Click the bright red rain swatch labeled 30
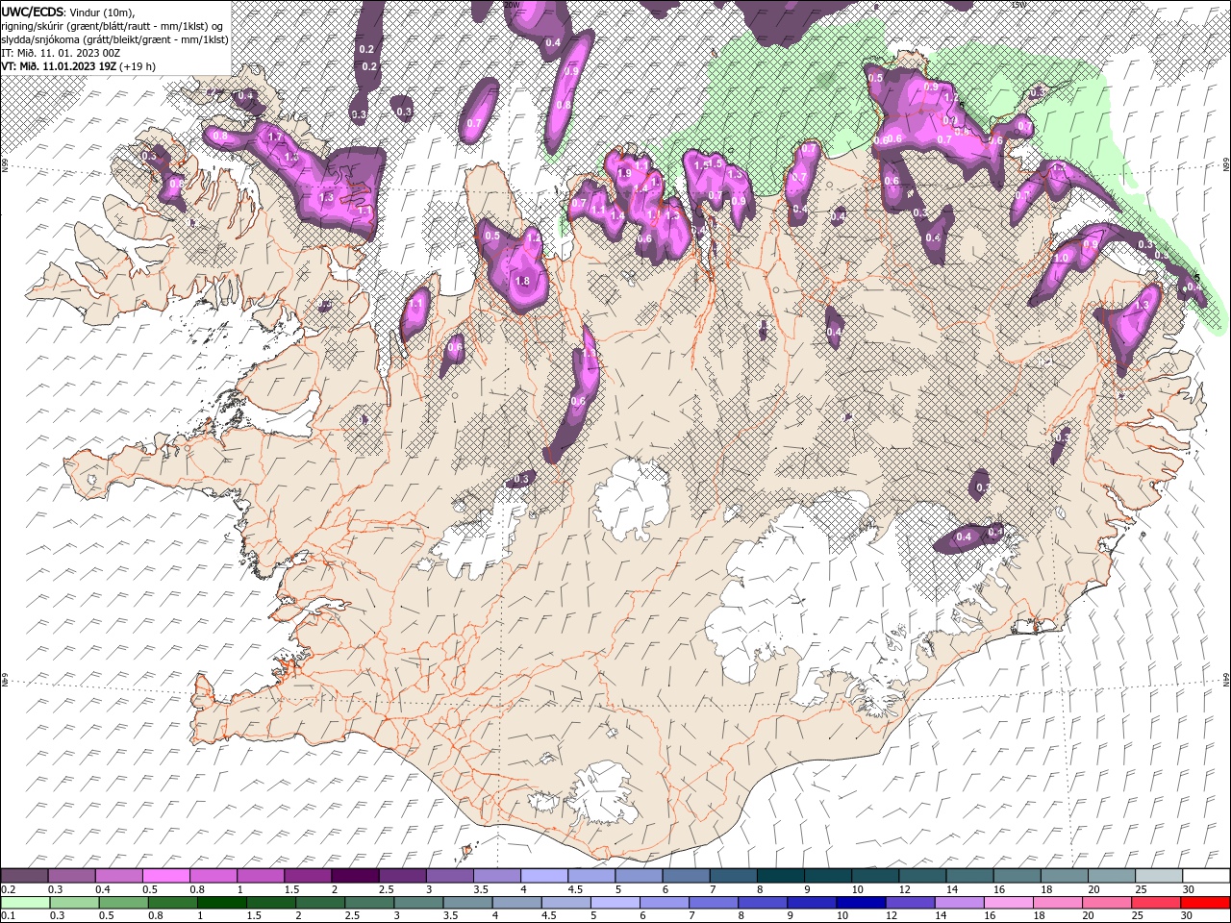The height and width of the screenshot is (923, 1231). pyautogui.click(x=1205, y=903)
